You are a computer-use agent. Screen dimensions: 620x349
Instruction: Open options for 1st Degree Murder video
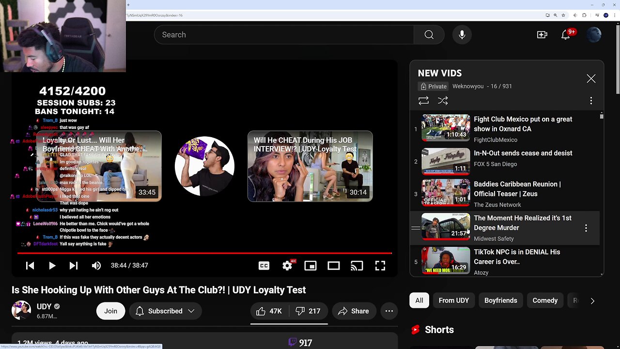point(586,228)
